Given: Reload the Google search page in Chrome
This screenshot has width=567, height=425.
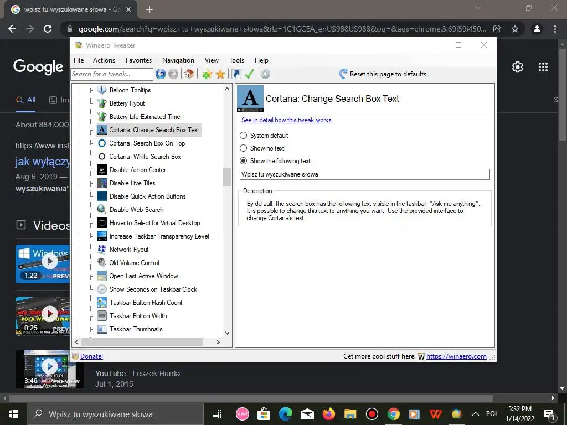Looking at the screenshot, I should tap(48, 29).
